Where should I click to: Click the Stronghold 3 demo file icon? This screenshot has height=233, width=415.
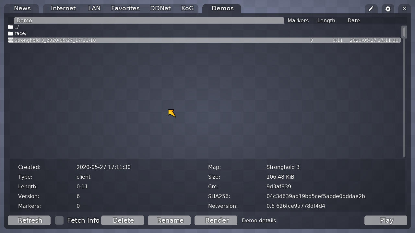10,40
